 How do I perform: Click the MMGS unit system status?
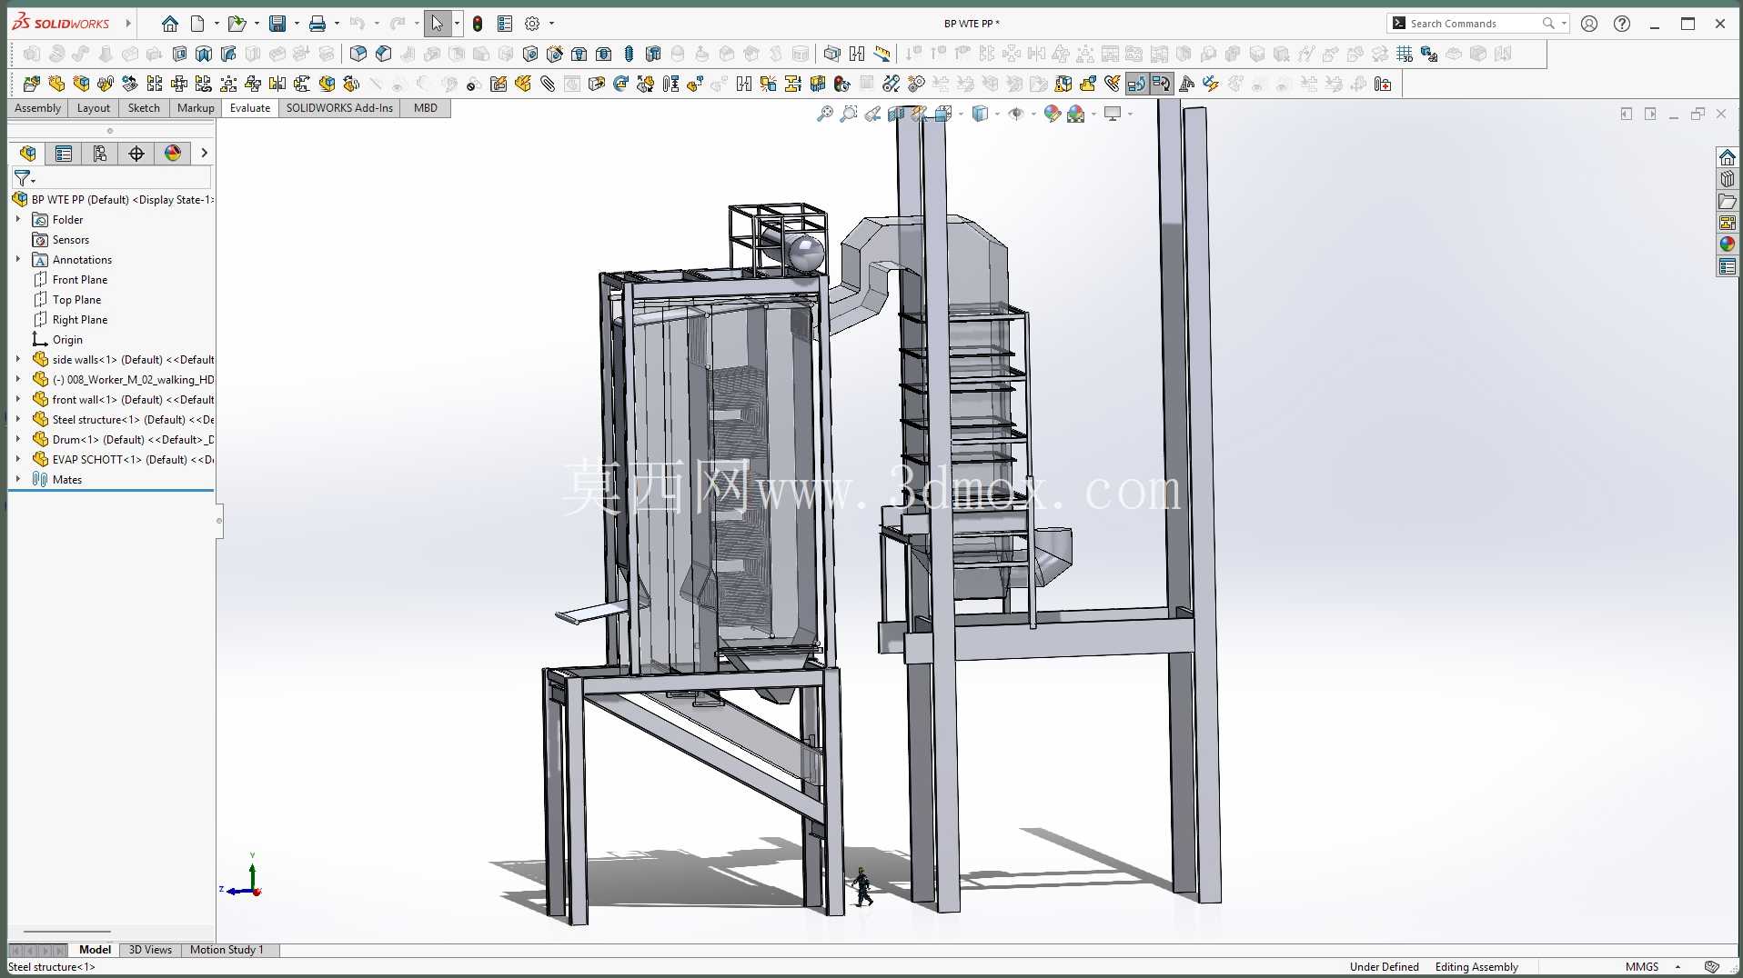(1642, 967)
